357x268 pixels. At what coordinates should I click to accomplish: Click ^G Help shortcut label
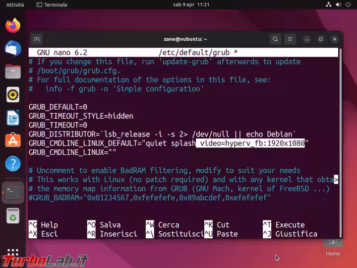(x=43, y=225)
